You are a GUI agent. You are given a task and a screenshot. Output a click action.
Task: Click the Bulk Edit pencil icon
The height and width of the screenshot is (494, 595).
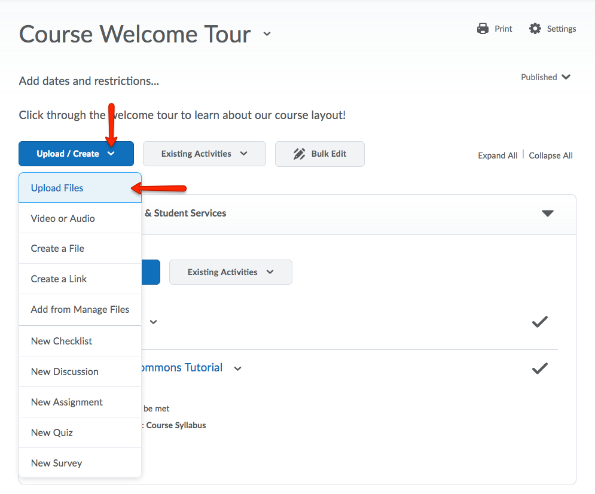[x=299, y=154]
